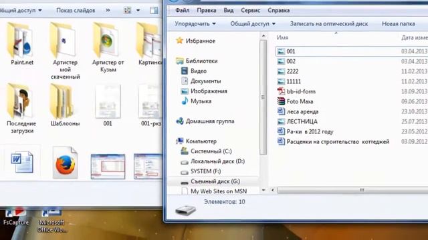428x240 pixels.
Task: Click navigation pane scroll down arrow
Action: click(263, 190)
